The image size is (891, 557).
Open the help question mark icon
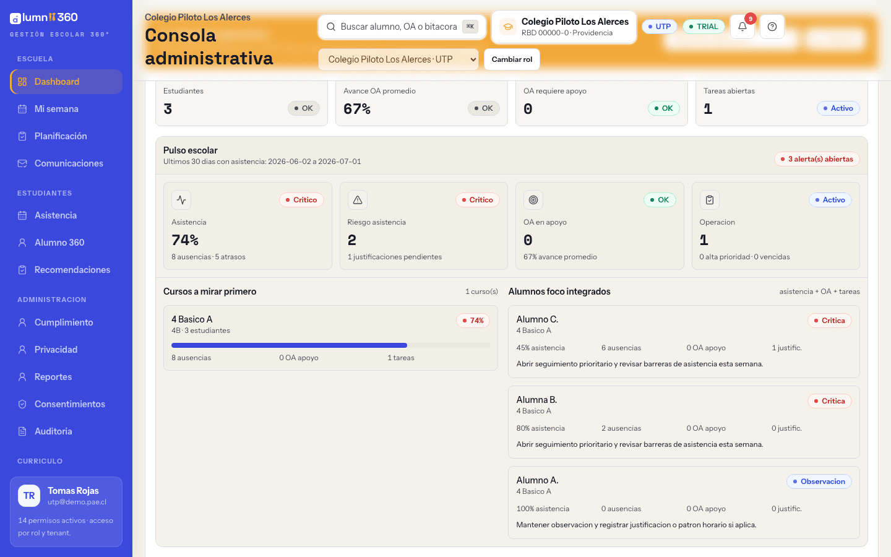click(772, 27)
